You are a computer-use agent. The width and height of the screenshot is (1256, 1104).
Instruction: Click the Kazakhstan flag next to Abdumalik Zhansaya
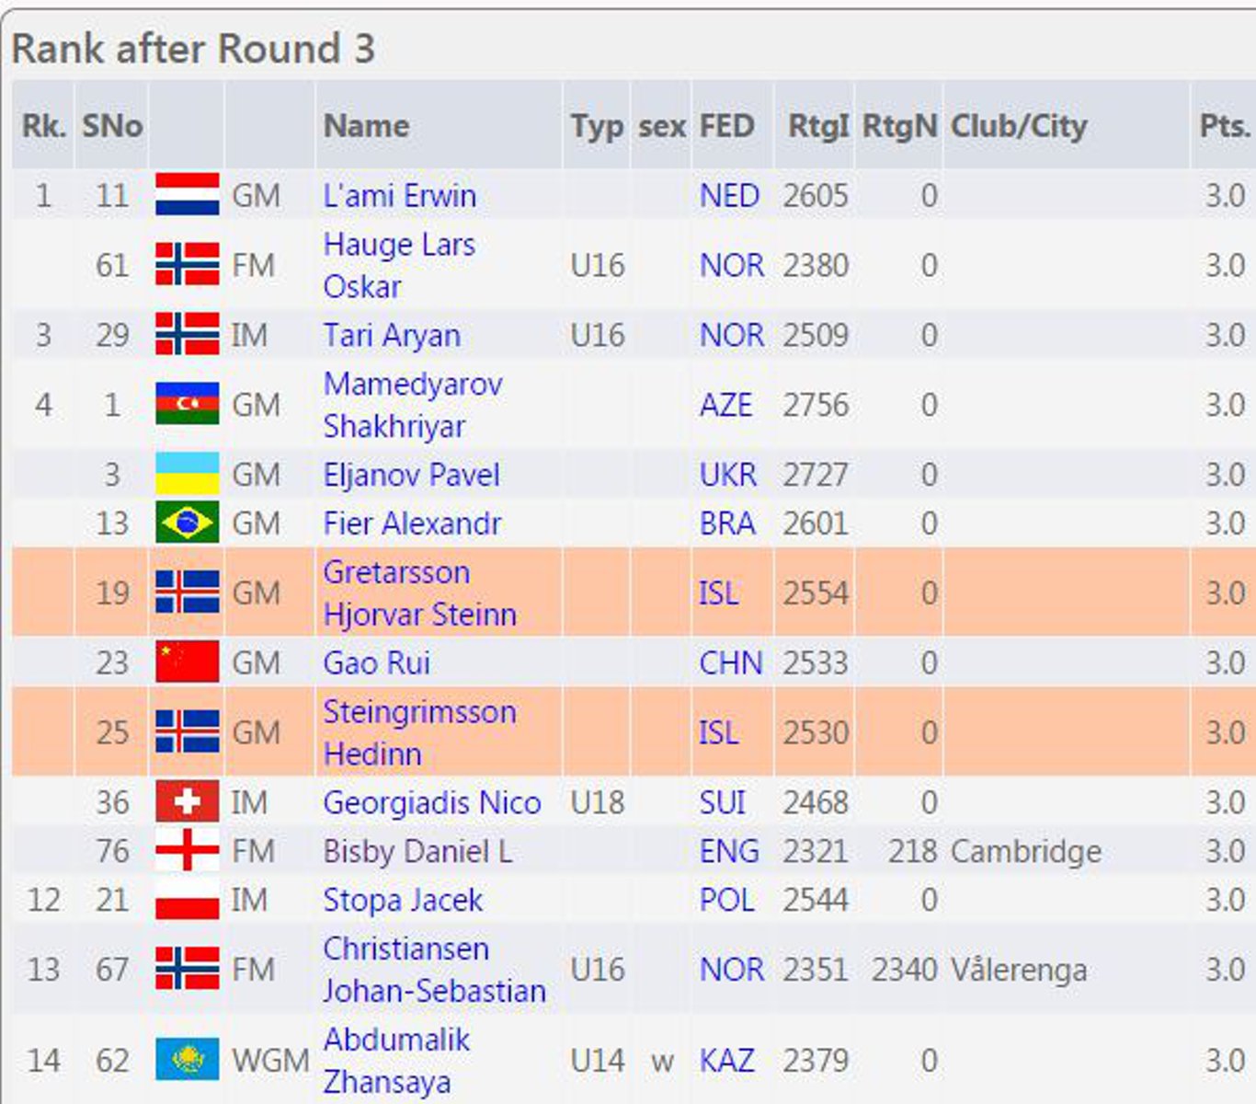click(188, 1060)
